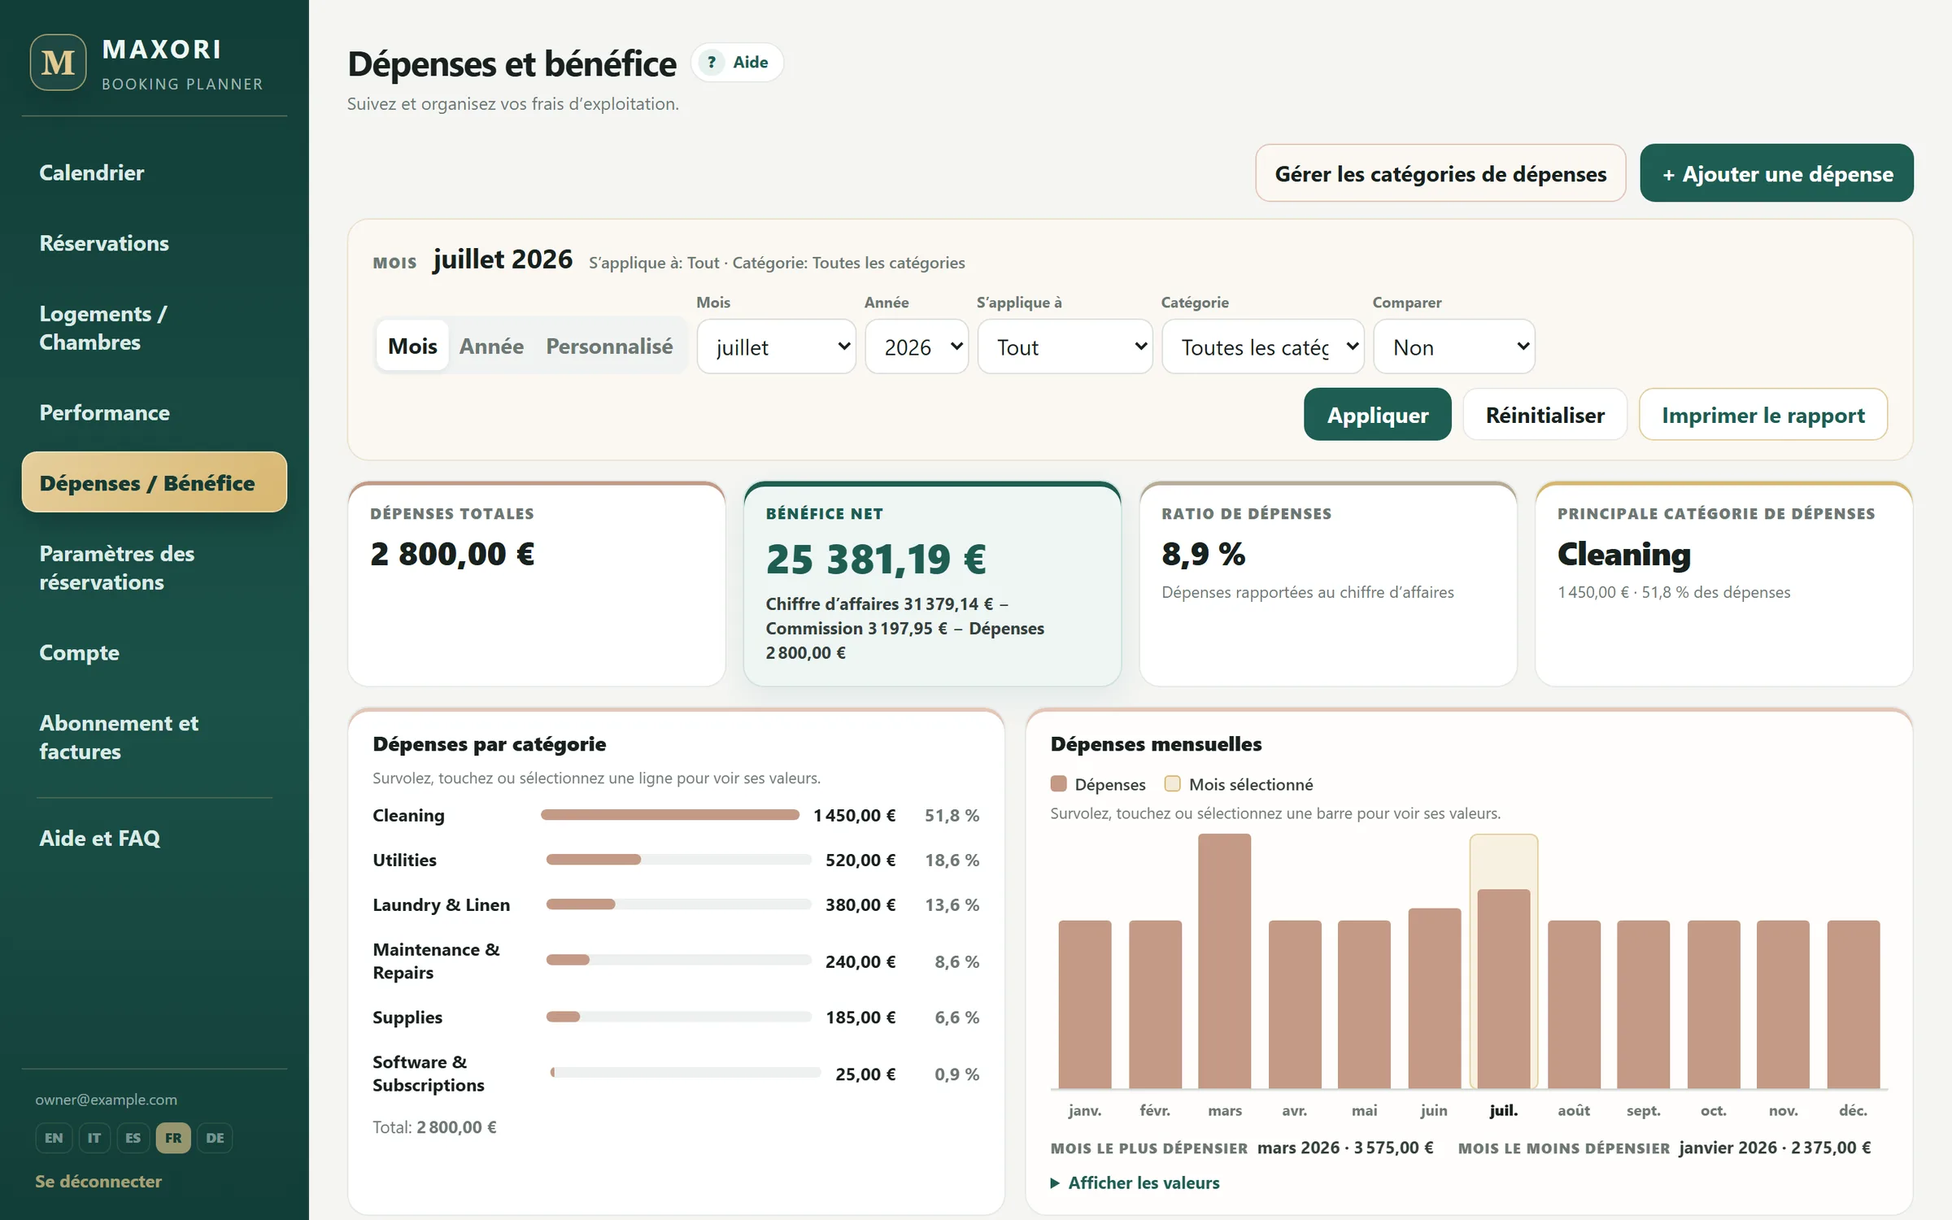Screen dimensions: 1952x1220
Task: Click the question mark Aide icon
Action: point(712,63)
